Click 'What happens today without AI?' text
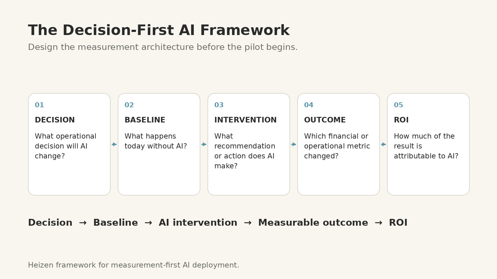 click(156, 141)
